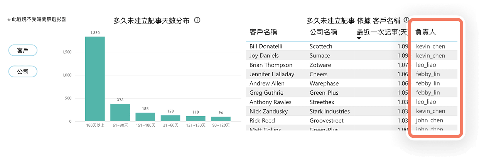Select the 公司 filter button
The image size is (484, 162).
pyautogui.click(x=23, y=72)
